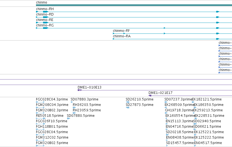Image resolution: width=232 pixels, height=147 pixels.
Task: Select the EK259213.5prime EST label
Action: coord(208,110)
